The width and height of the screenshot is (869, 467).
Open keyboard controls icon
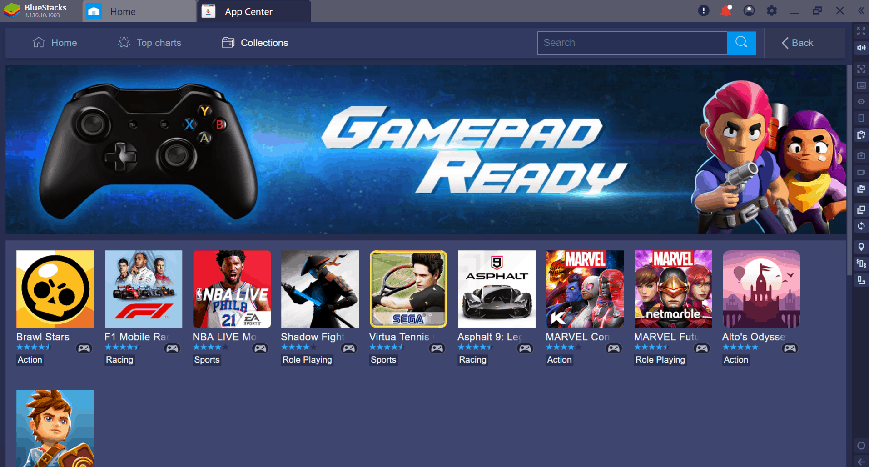pyautogui.click(x=861, y=85)
